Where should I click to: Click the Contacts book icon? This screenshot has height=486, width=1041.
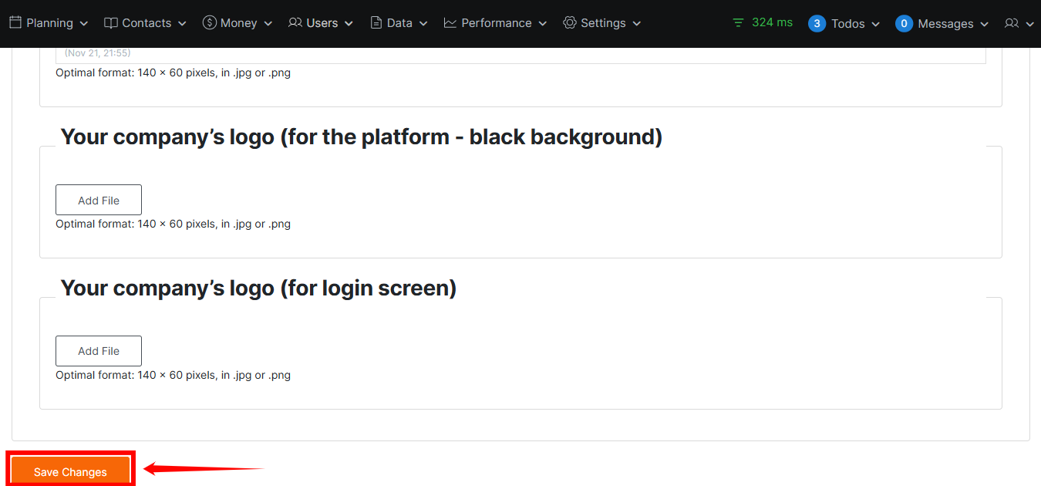point(111,23)
